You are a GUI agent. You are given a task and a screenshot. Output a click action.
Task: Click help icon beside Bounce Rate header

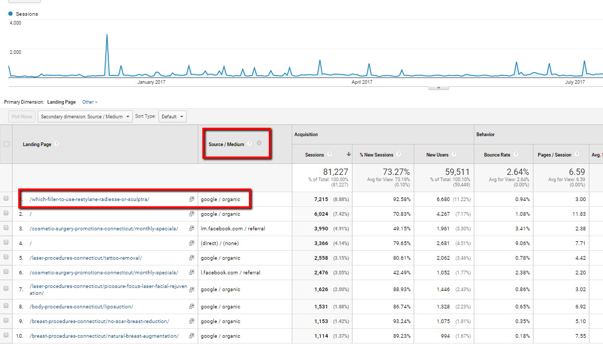pyautogui.click(x=515, y=154)
